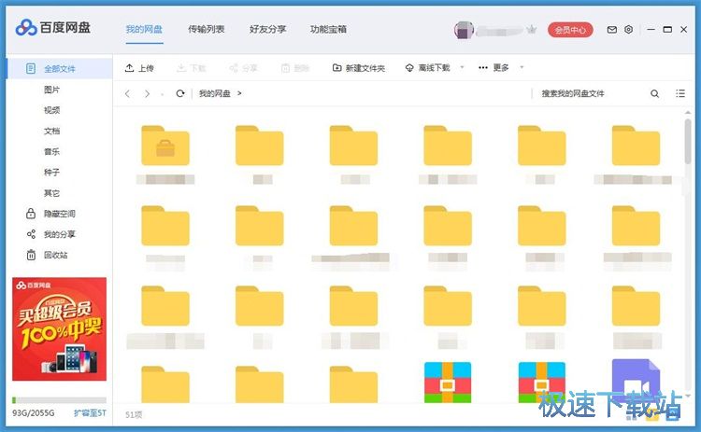
Task: Select the purple video file
Action: (636, 382)
